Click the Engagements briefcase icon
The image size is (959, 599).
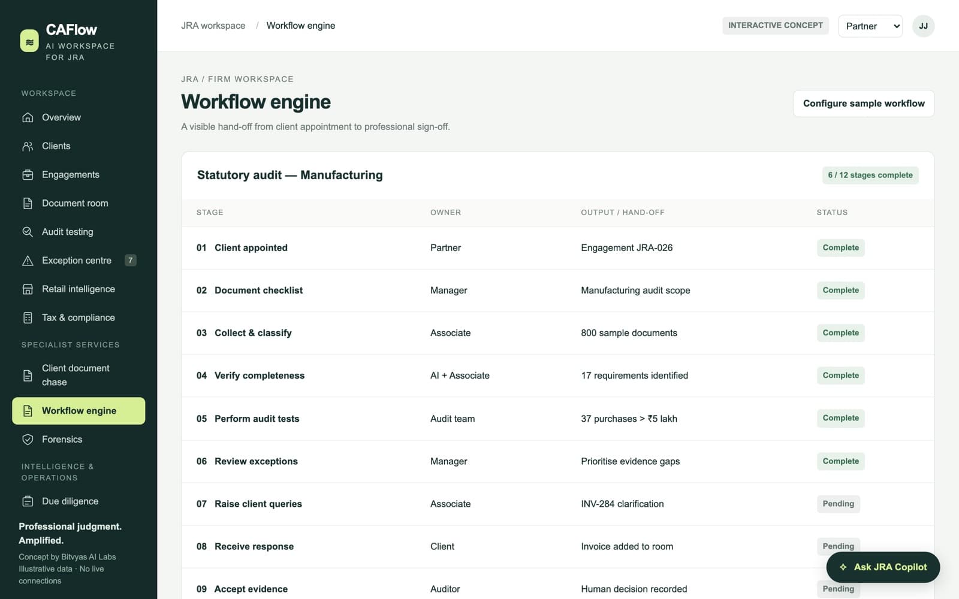click(28, 175)
